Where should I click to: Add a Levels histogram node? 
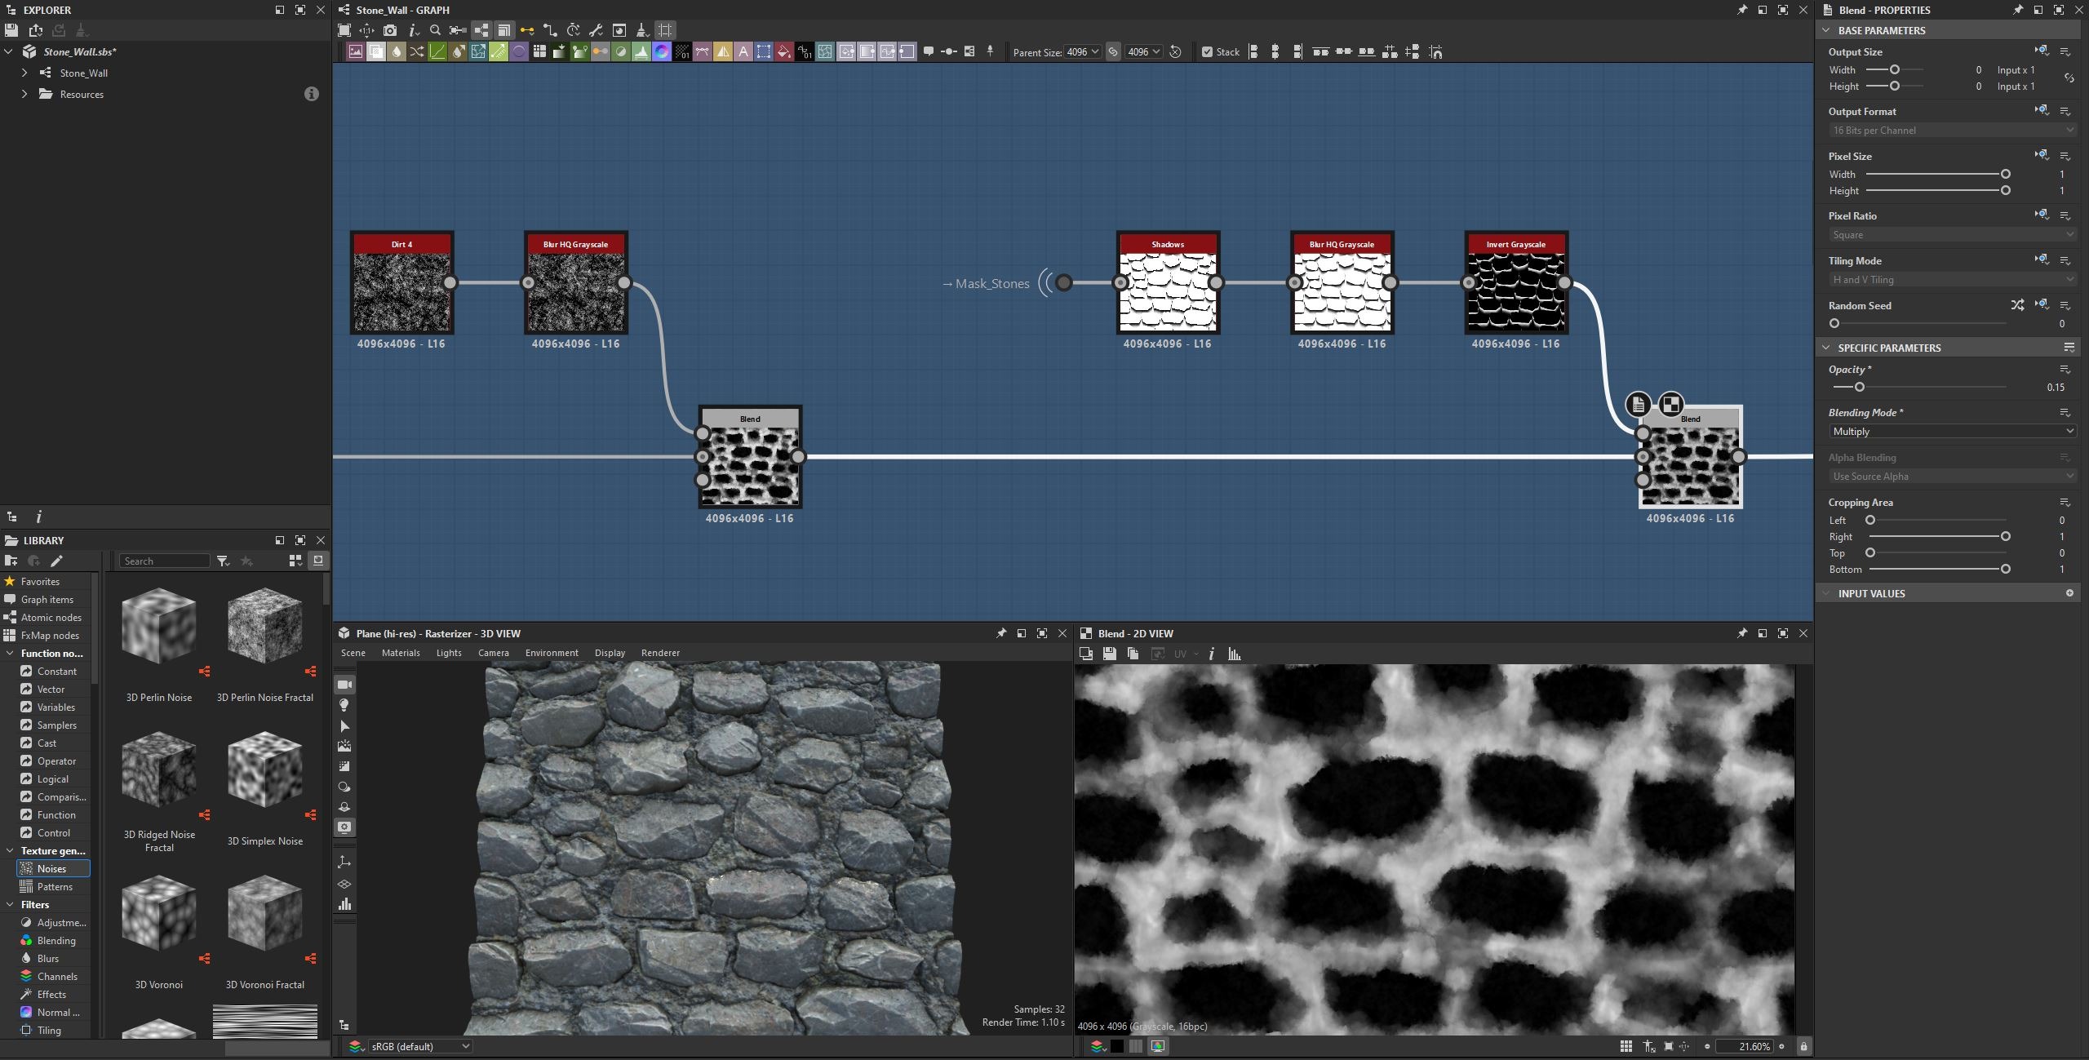[x=641, y=51]
